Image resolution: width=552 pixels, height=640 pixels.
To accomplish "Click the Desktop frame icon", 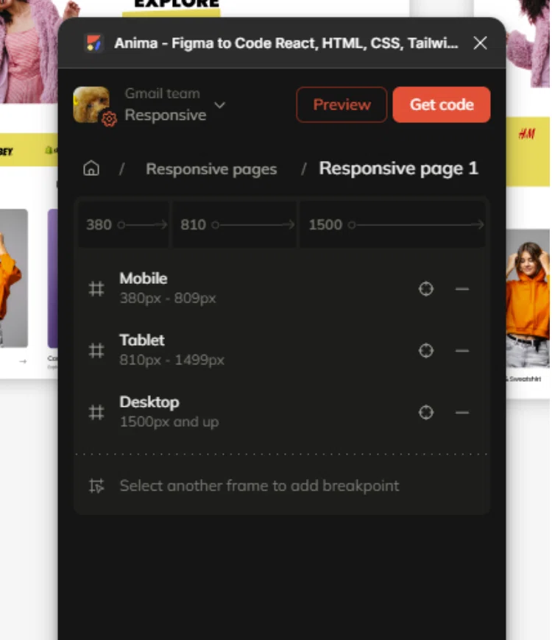I will [96, 412].
